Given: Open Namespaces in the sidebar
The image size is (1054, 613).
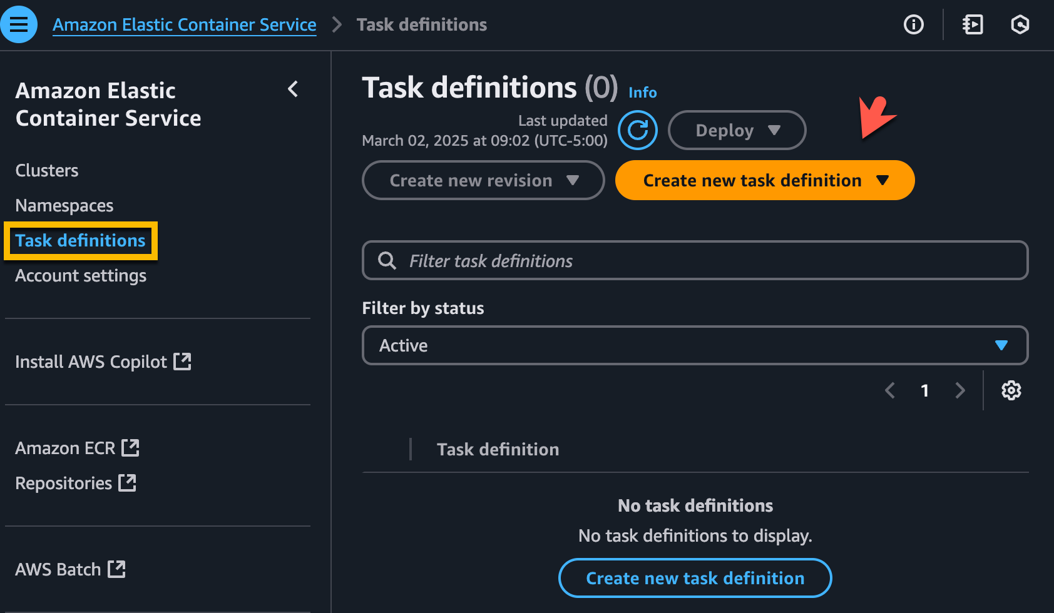Looking at the screenshot, I should [x=64, y=205].
